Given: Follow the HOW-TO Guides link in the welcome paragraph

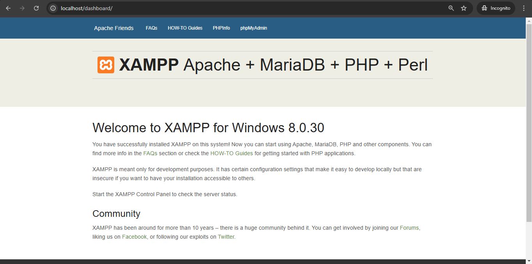Looking at the screenshot, I should pyautogui.click(x=232, y=153).
